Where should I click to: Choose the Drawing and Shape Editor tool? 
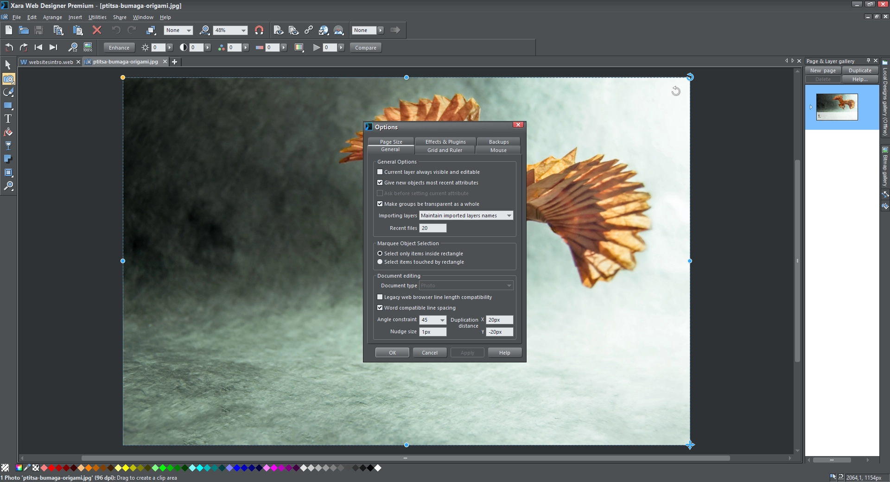pos(8,93)
